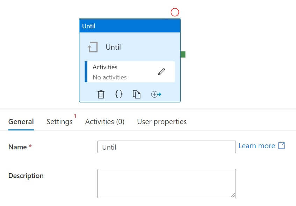The image size is (296, 206).
Task: Click the Settings tab error badge
Action: point(75,116)
